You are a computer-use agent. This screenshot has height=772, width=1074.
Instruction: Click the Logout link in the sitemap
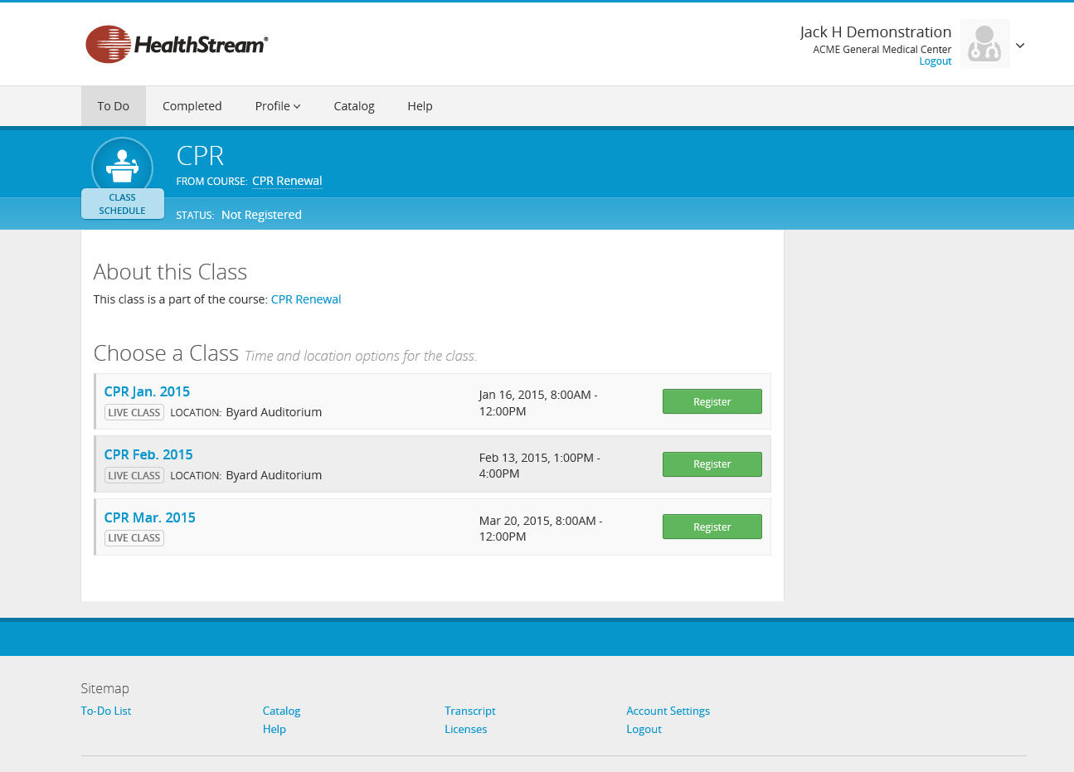(x=644, y=729)
